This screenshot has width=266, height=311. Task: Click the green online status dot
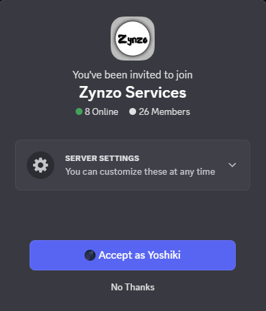point(79,111)
